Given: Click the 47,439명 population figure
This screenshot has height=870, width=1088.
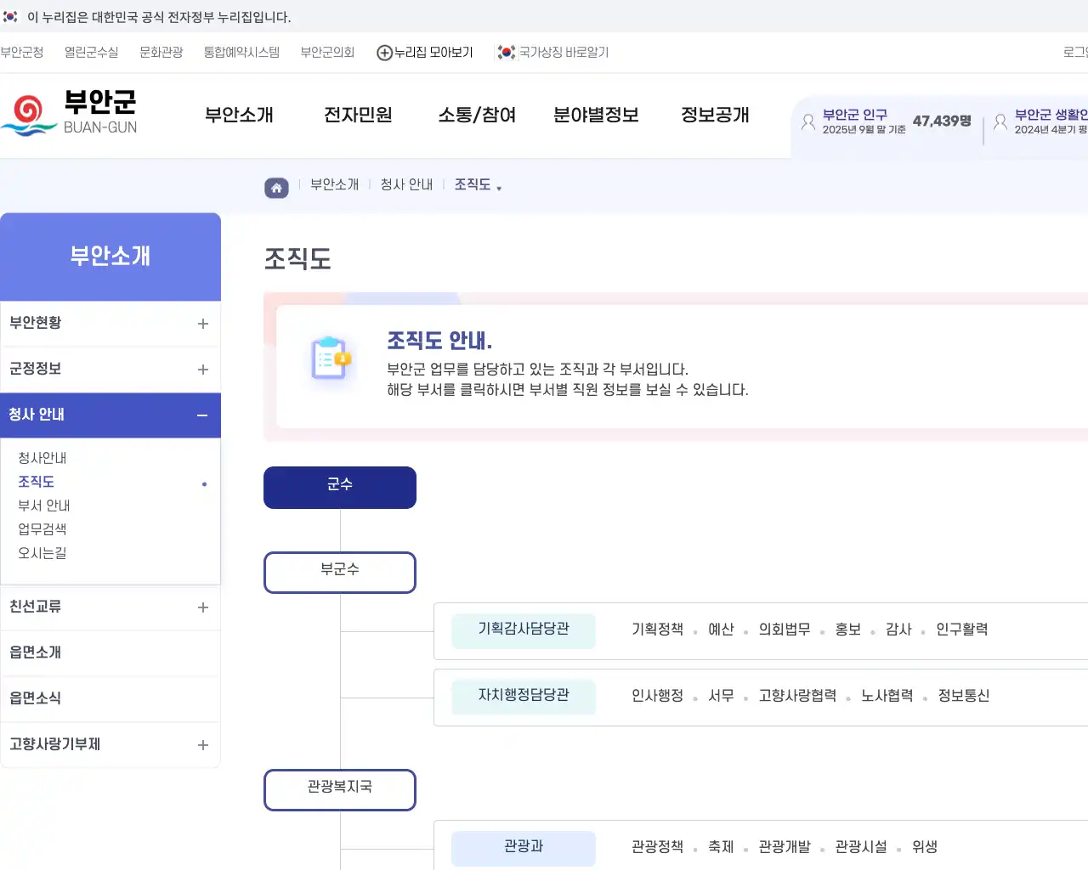Looking at the screenshot, I should point(942,121).
